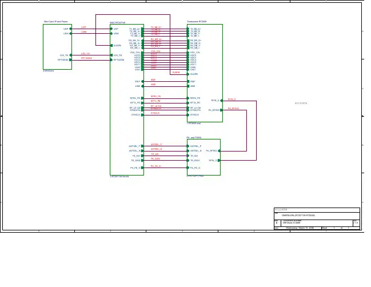Viewport: 371px width, 287px height.
Task: Select the PA_RFINO pin on PA block
Action: [219, 151]
